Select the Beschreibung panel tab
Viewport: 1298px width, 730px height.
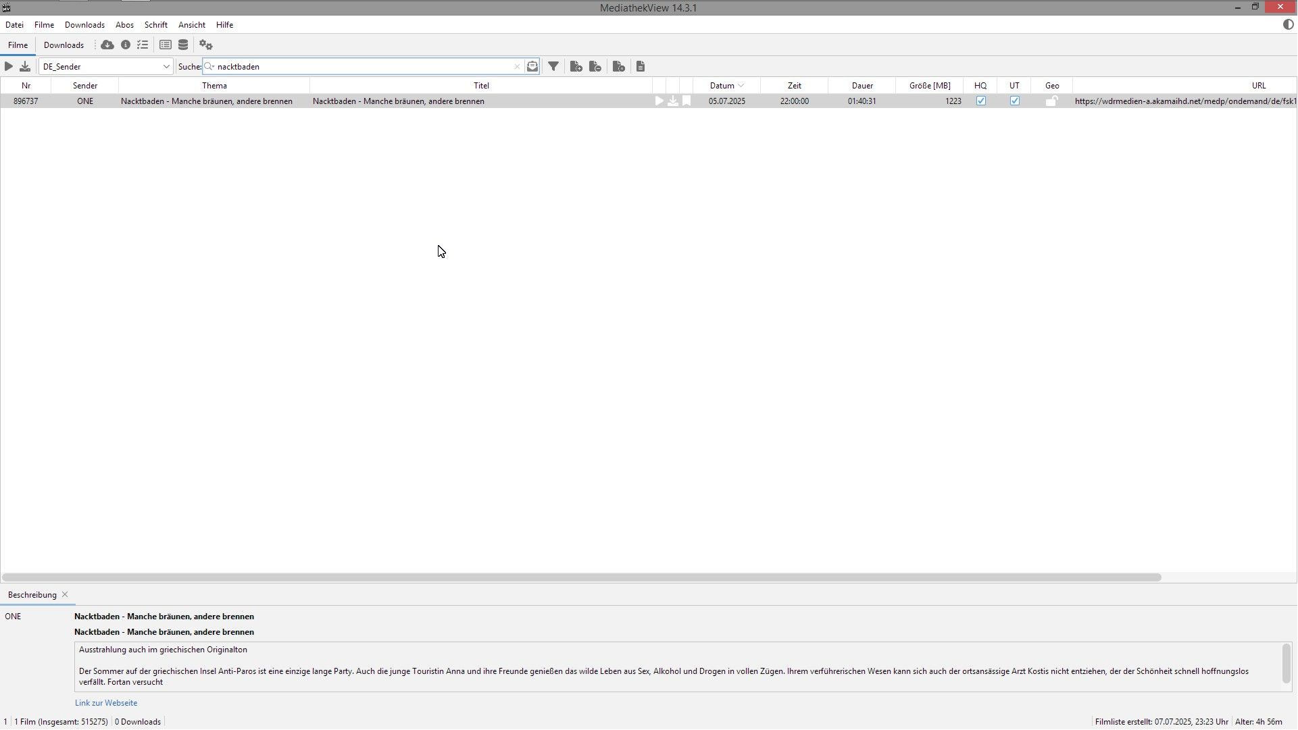(x=32, y=595)
